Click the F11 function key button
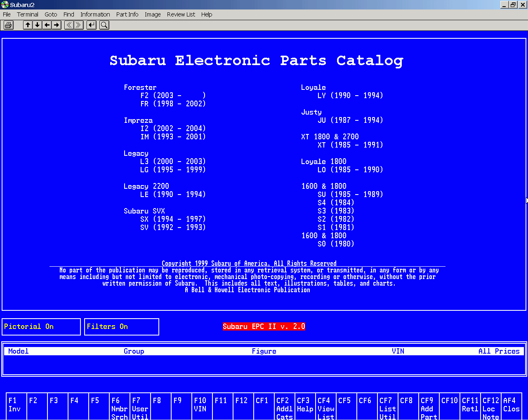 tap(223, 406)
